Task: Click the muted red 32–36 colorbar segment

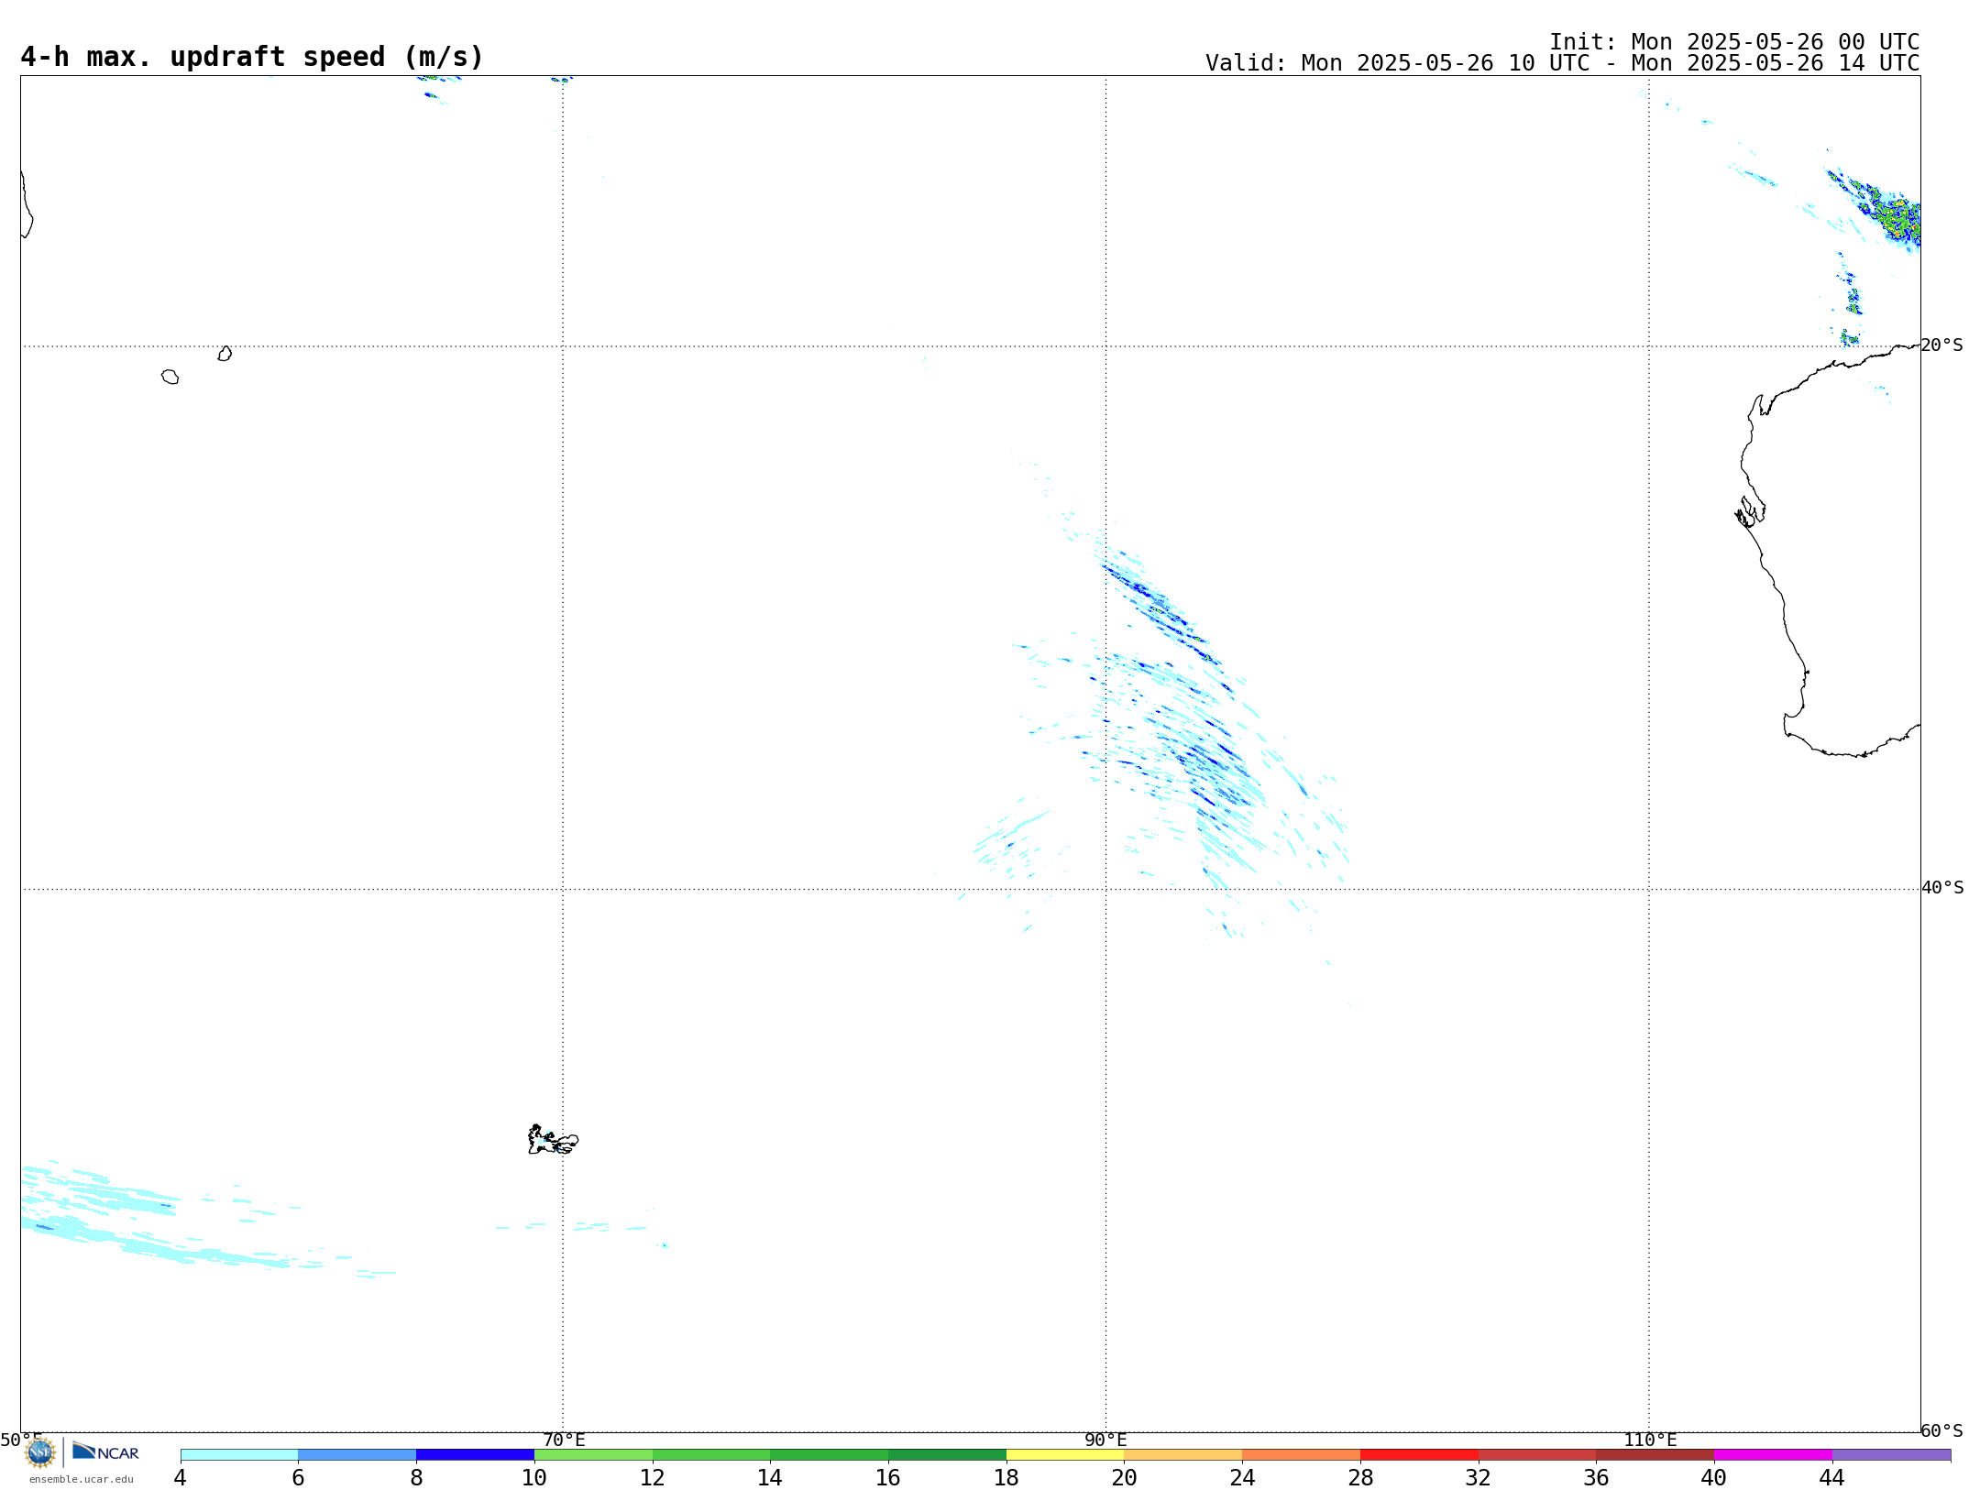Action: (x=1537, y=1455)
